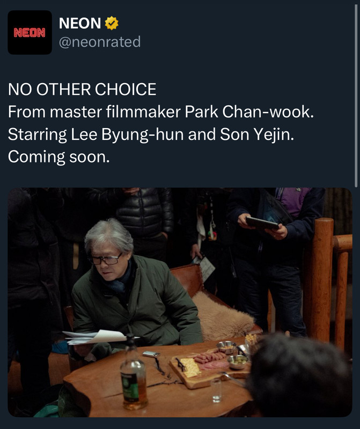The height and width of the screenshot is (429, 360).
Task: Click the red NEON logo text in avatar
Action: (x=30, y=33)
